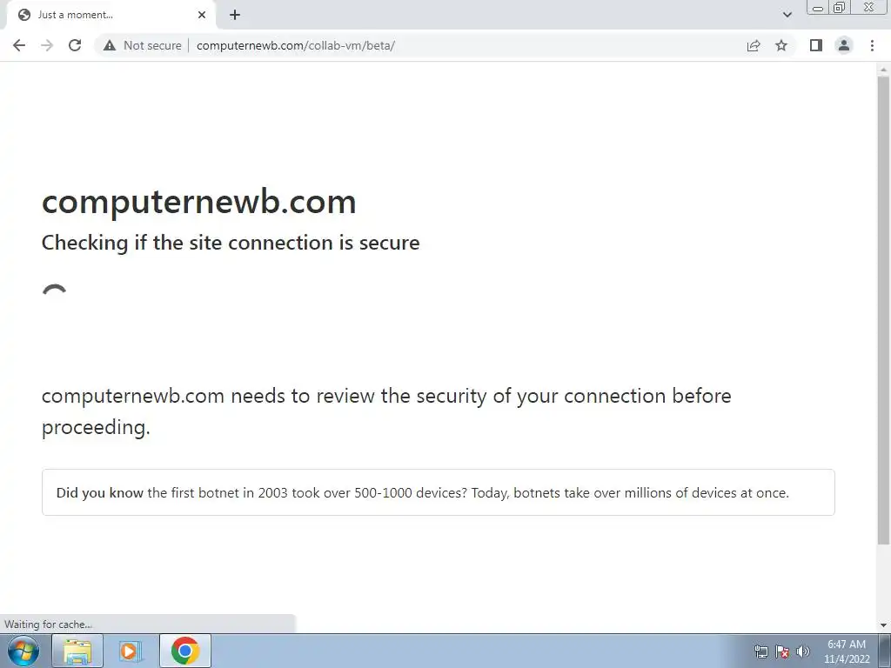Open the Chrome profile avatar menu
This screenshot has height=668, width=891.
click(x=844, y=45)
